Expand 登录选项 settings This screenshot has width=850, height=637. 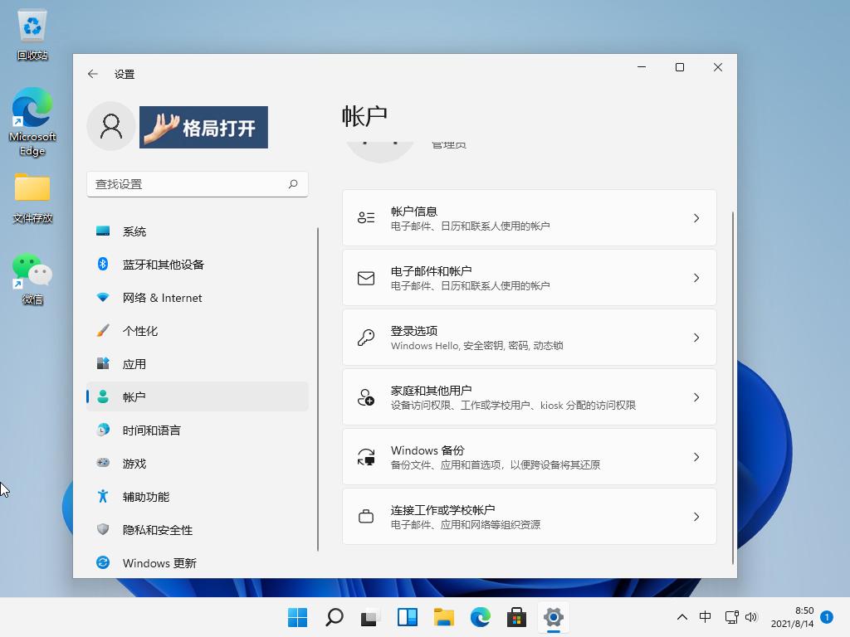tap(529, 337)
